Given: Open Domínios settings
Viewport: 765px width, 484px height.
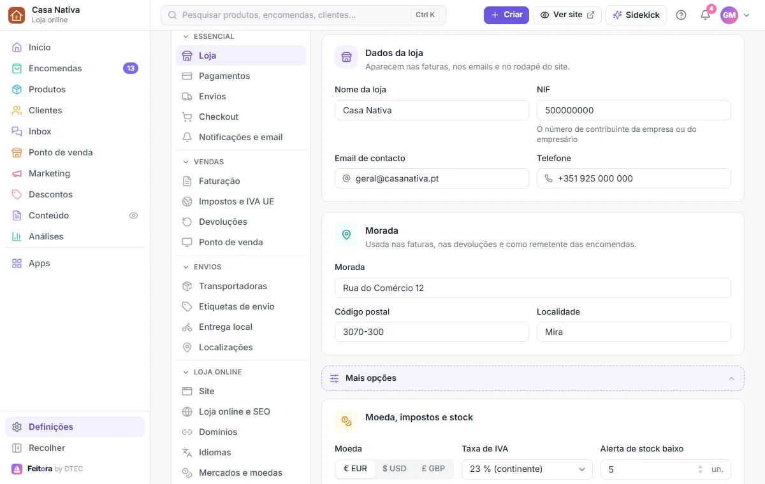Looking at the screenshot, I should [x=241, y=432].
